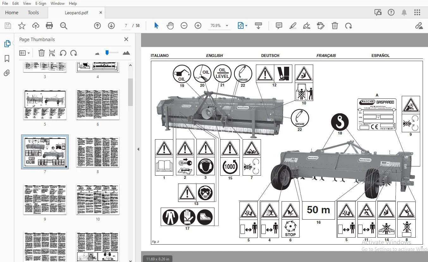This screenshot has height=262, width=428.
Task: Rotate the page clockwise from toolbar
Action: pos(349,26)
